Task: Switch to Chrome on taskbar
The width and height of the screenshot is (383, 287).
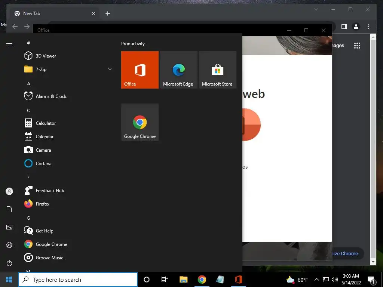Action: pyautogui.click(x=202, y=280)
